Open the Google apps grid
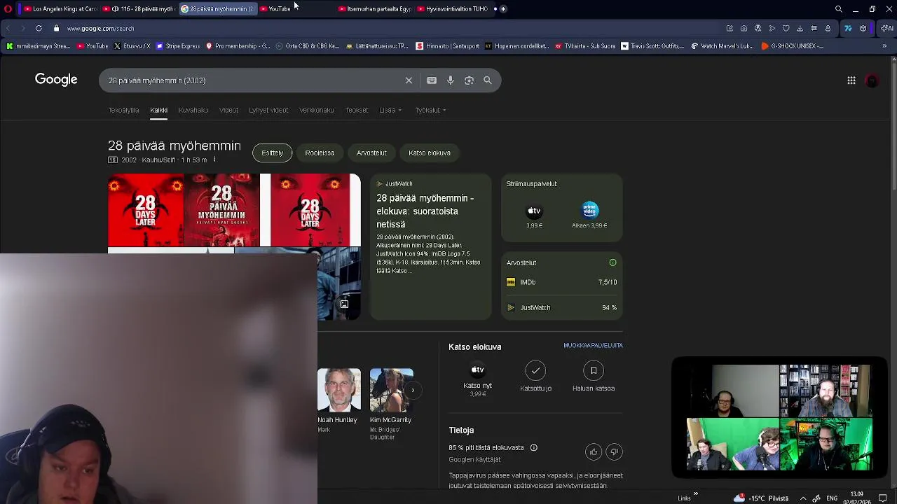 851,80
